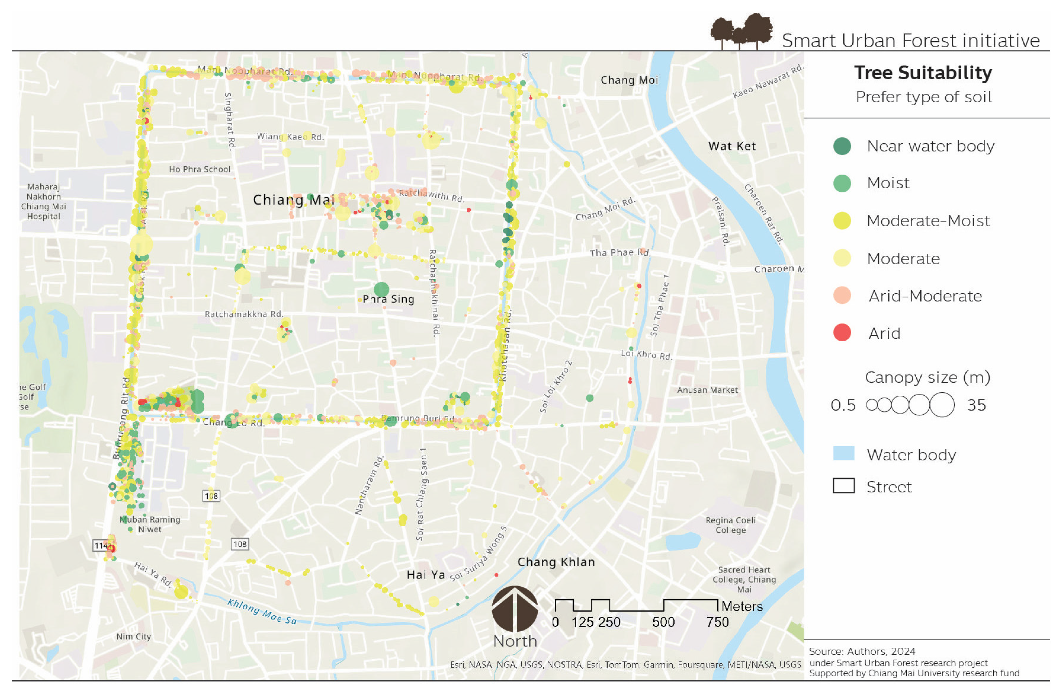The height and width of the screenshot is (693, 1062).
Task: Click the Tha Phae Rd. label
Action: point(620,253)
